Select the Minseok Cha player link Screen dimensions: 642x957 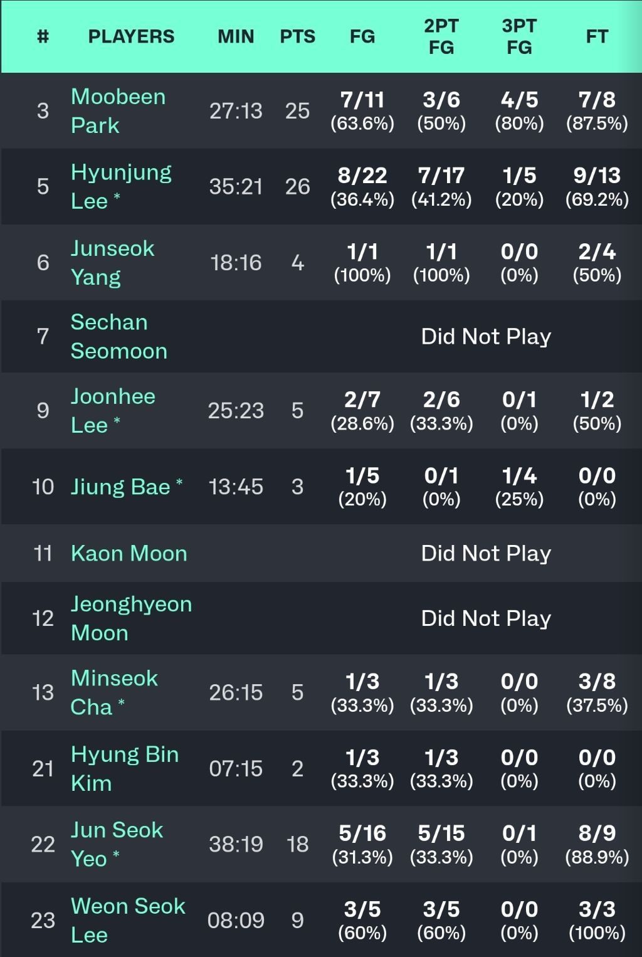(x=114, y=692)
